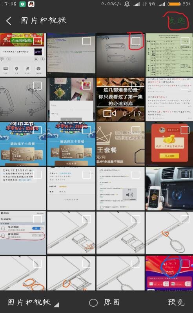Open the bluetooth toggle settings screenshot

pyautogui.click(x=23, y=233)
